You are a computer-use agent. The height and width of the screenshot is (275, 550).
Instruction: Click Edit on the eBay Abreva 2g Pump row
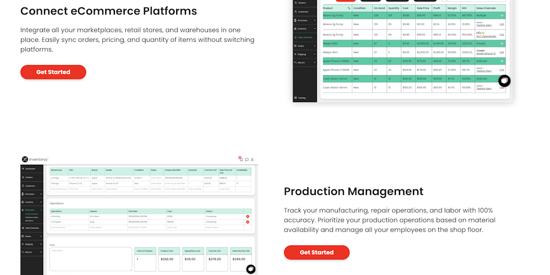[502, 35]
